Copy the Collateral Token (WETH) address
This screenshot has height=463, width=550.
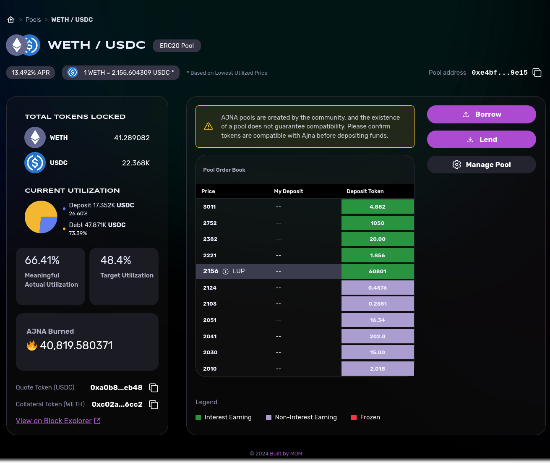(154, 405)
